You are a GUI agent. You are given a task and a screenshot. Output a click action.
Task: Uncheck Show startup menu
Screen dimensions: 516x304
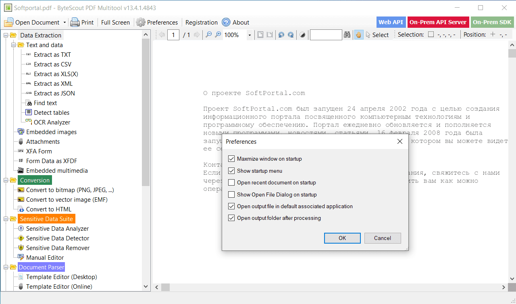[231, 171]
